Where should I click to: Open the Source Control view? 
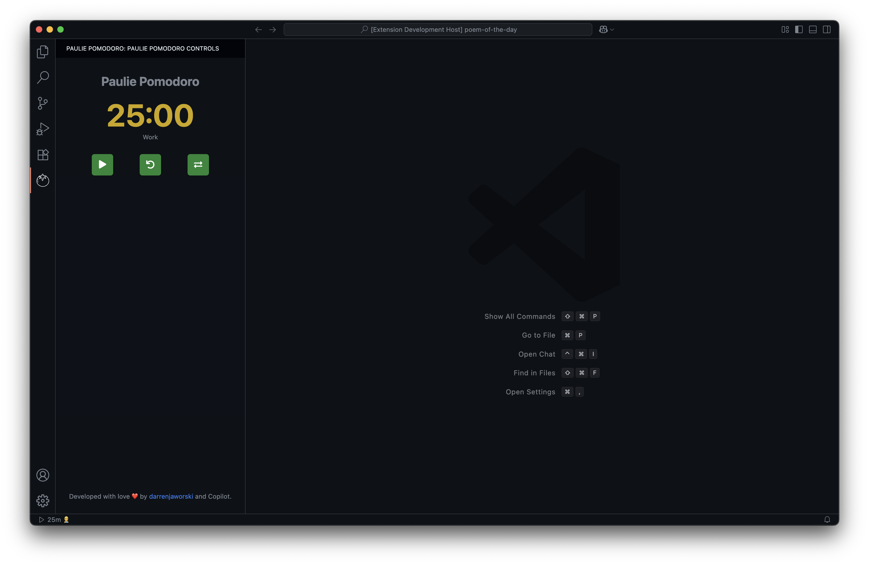pos(43,103)
